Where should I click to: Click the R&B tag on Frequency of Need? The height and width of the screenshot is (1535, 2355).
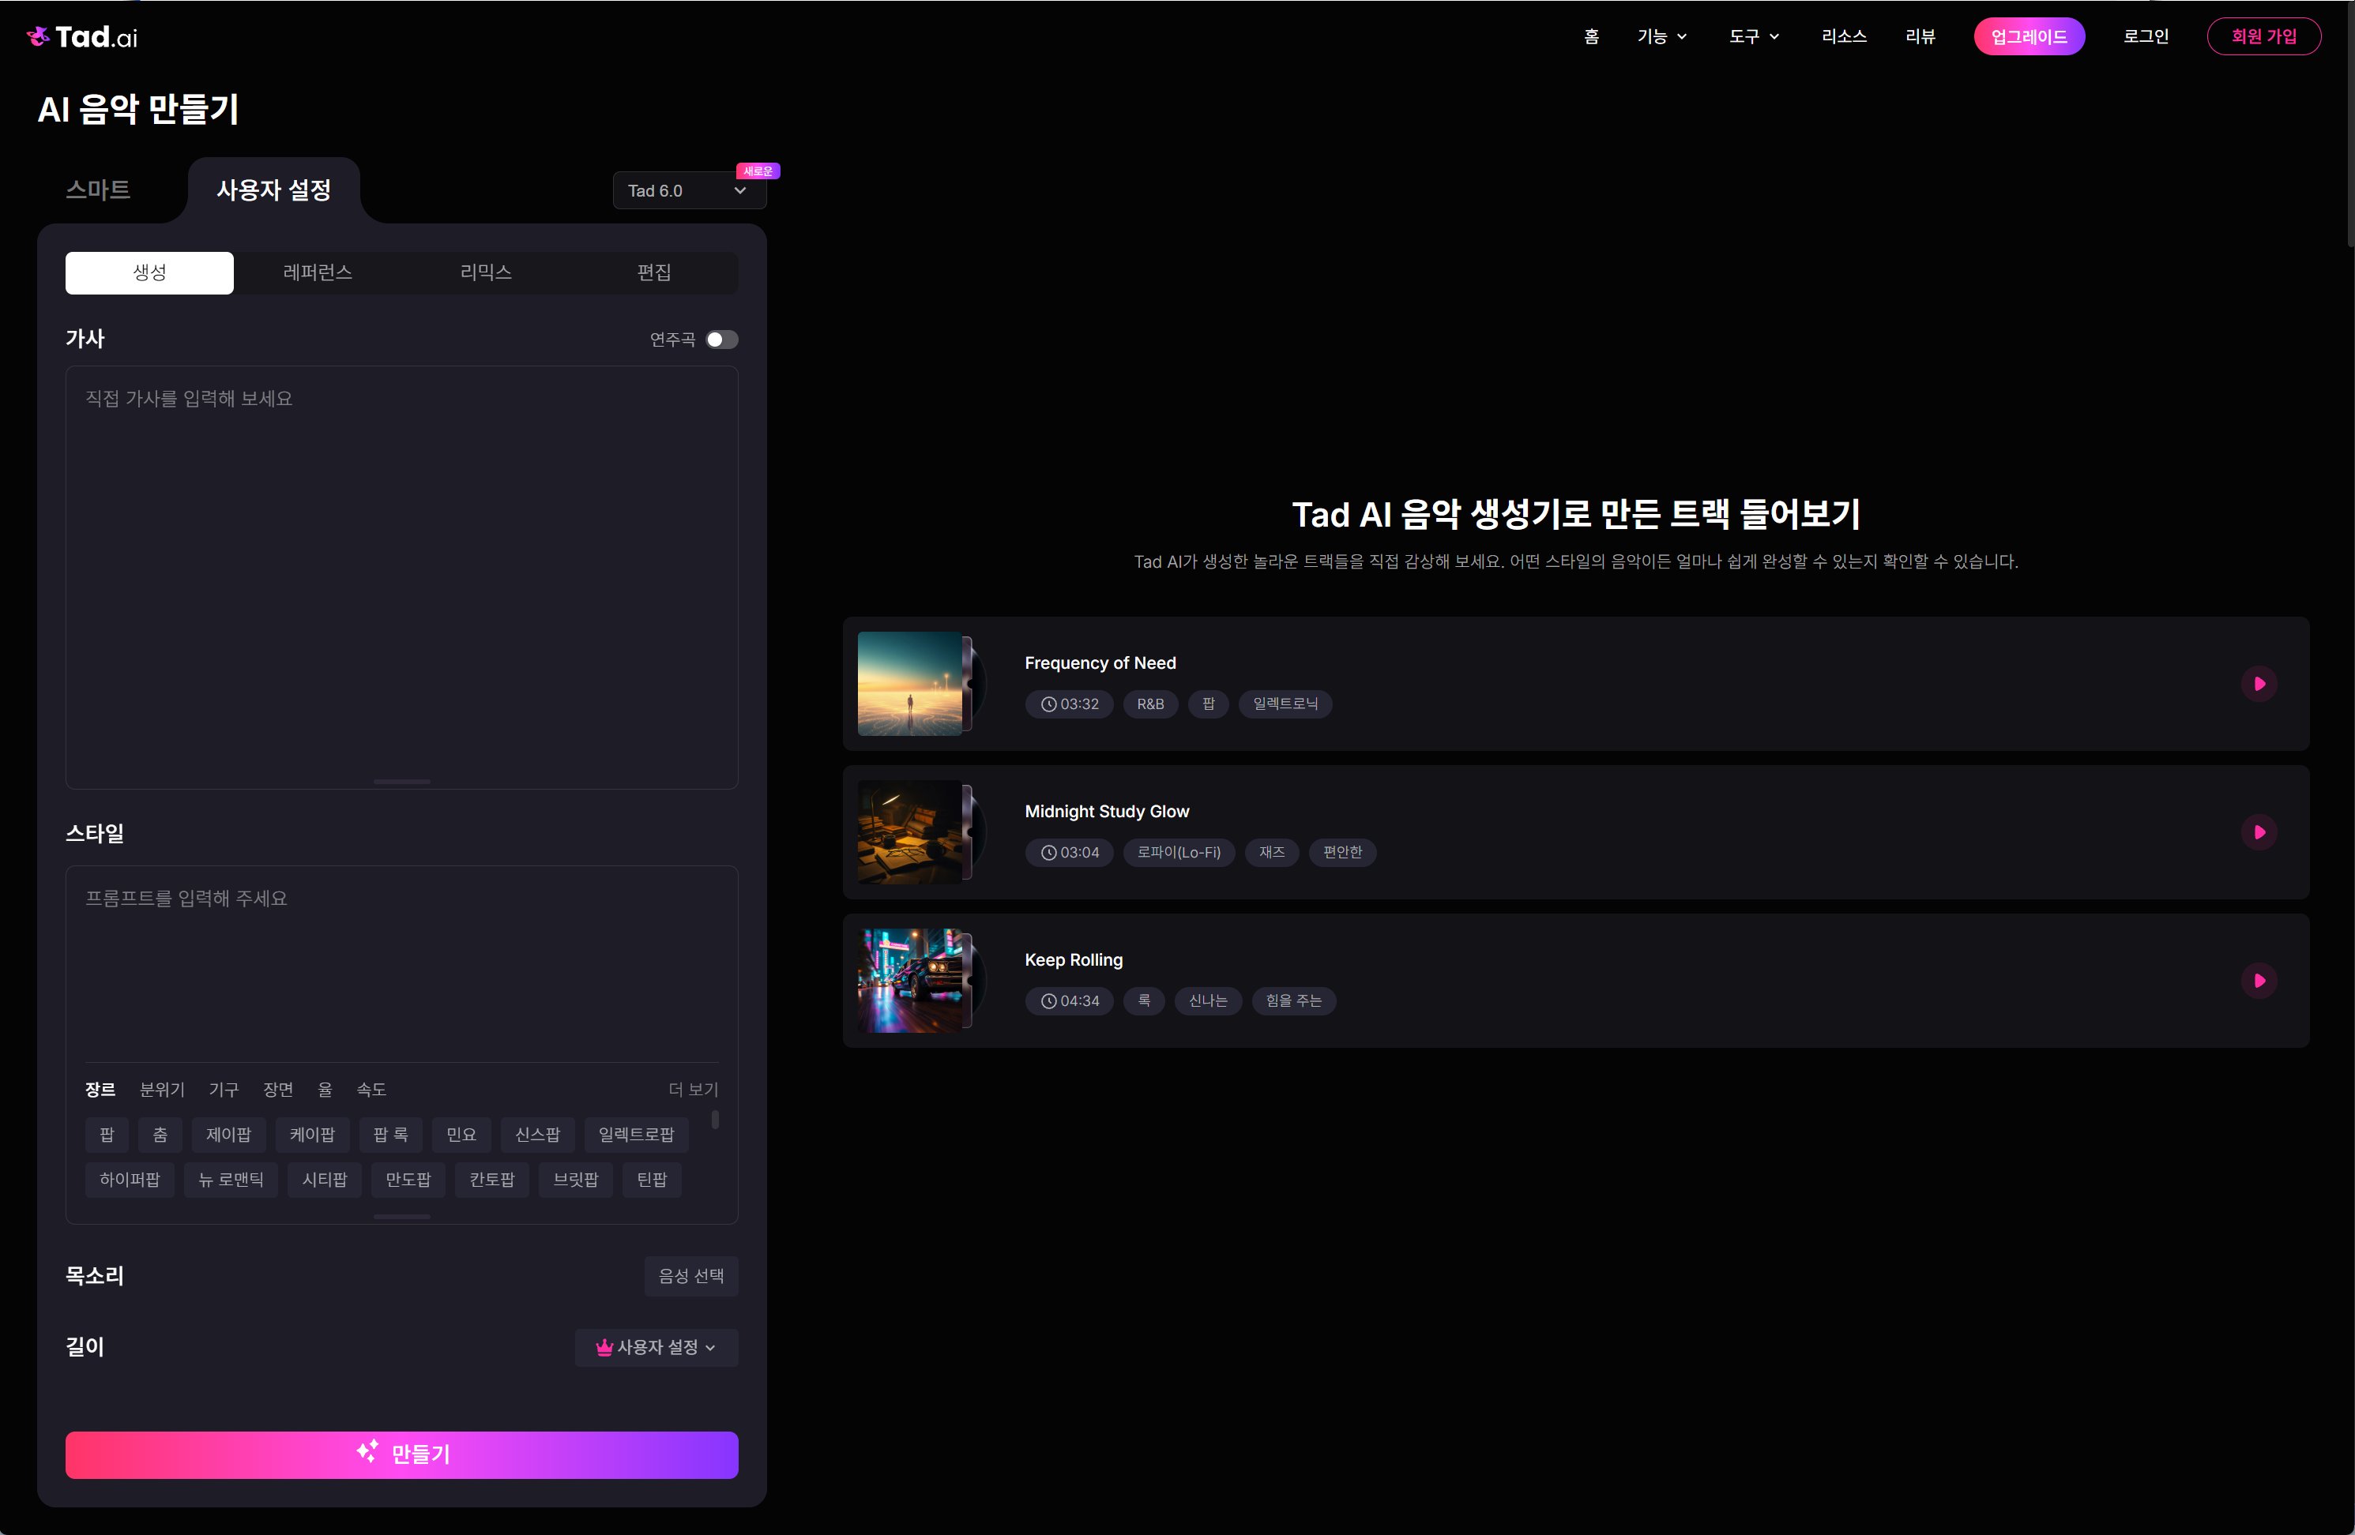tap(1149, 704)
